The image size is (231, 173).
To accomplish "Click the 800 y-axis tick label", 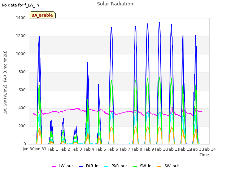I will click(22, 72).
